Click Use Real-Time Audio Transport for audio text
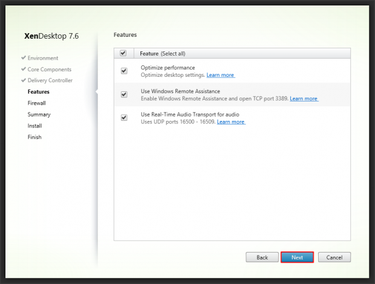 point(190,114)
